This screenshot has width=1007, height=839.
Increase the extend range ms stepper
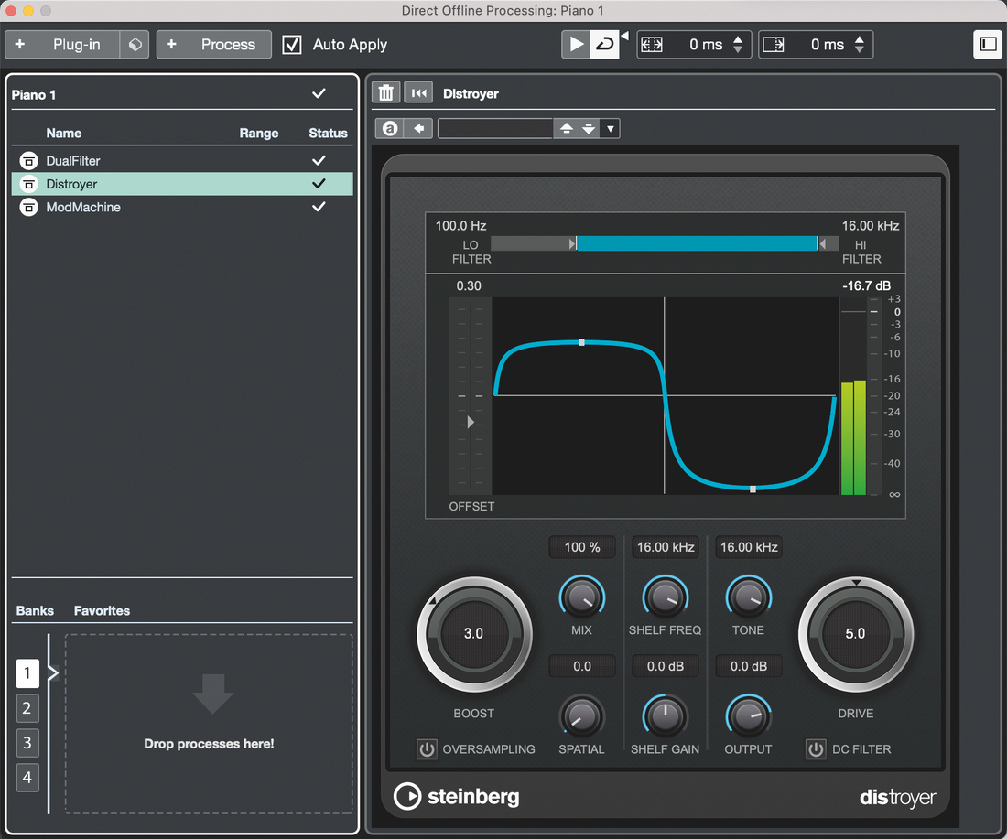pos(738,39)
